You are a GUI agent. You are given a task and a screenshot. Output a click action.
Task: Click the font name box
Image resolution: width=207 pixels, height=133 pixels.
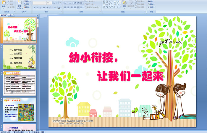39,3
